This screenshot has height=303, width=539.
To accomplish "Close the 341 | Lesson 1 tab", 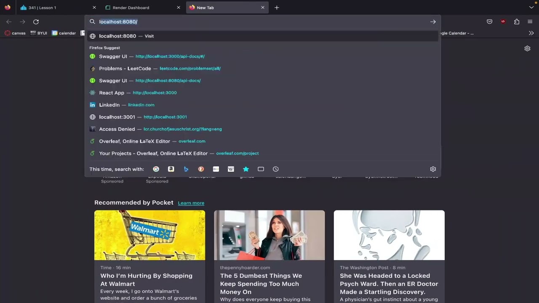I will click(x=94, y=8).
